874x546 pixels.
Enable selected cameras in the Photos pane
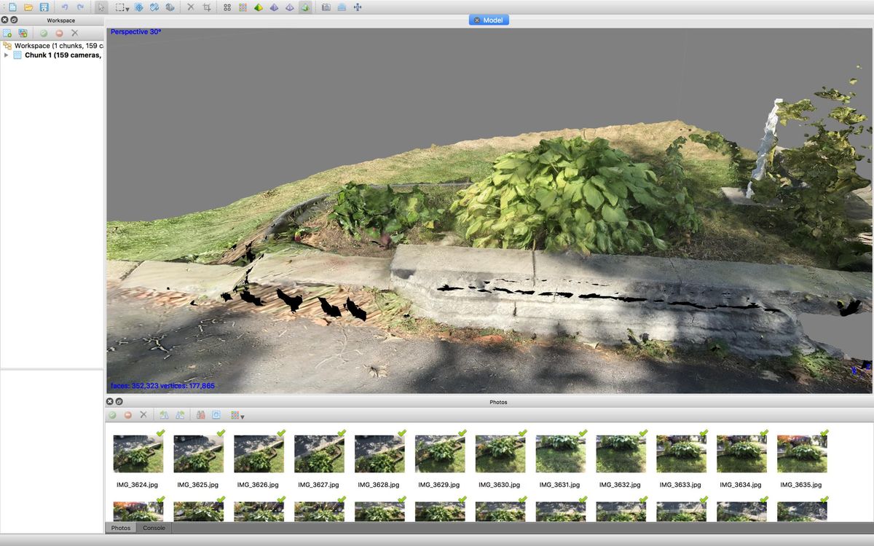(112, 414)
